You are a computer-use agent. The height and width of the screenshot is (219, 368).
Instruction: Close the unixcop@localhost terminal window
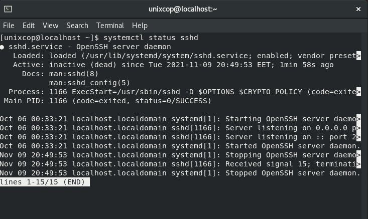(358, 9)
